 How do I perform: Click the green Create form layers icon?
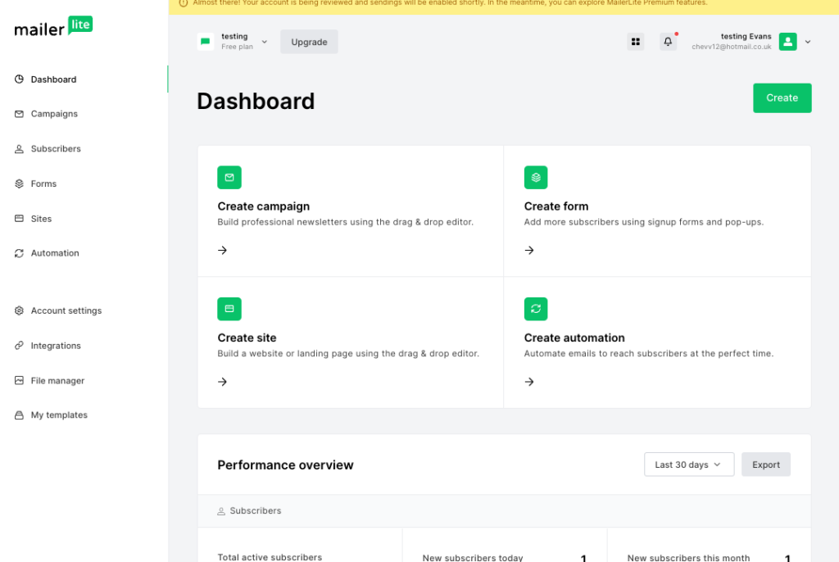click(x=536, y=178)
